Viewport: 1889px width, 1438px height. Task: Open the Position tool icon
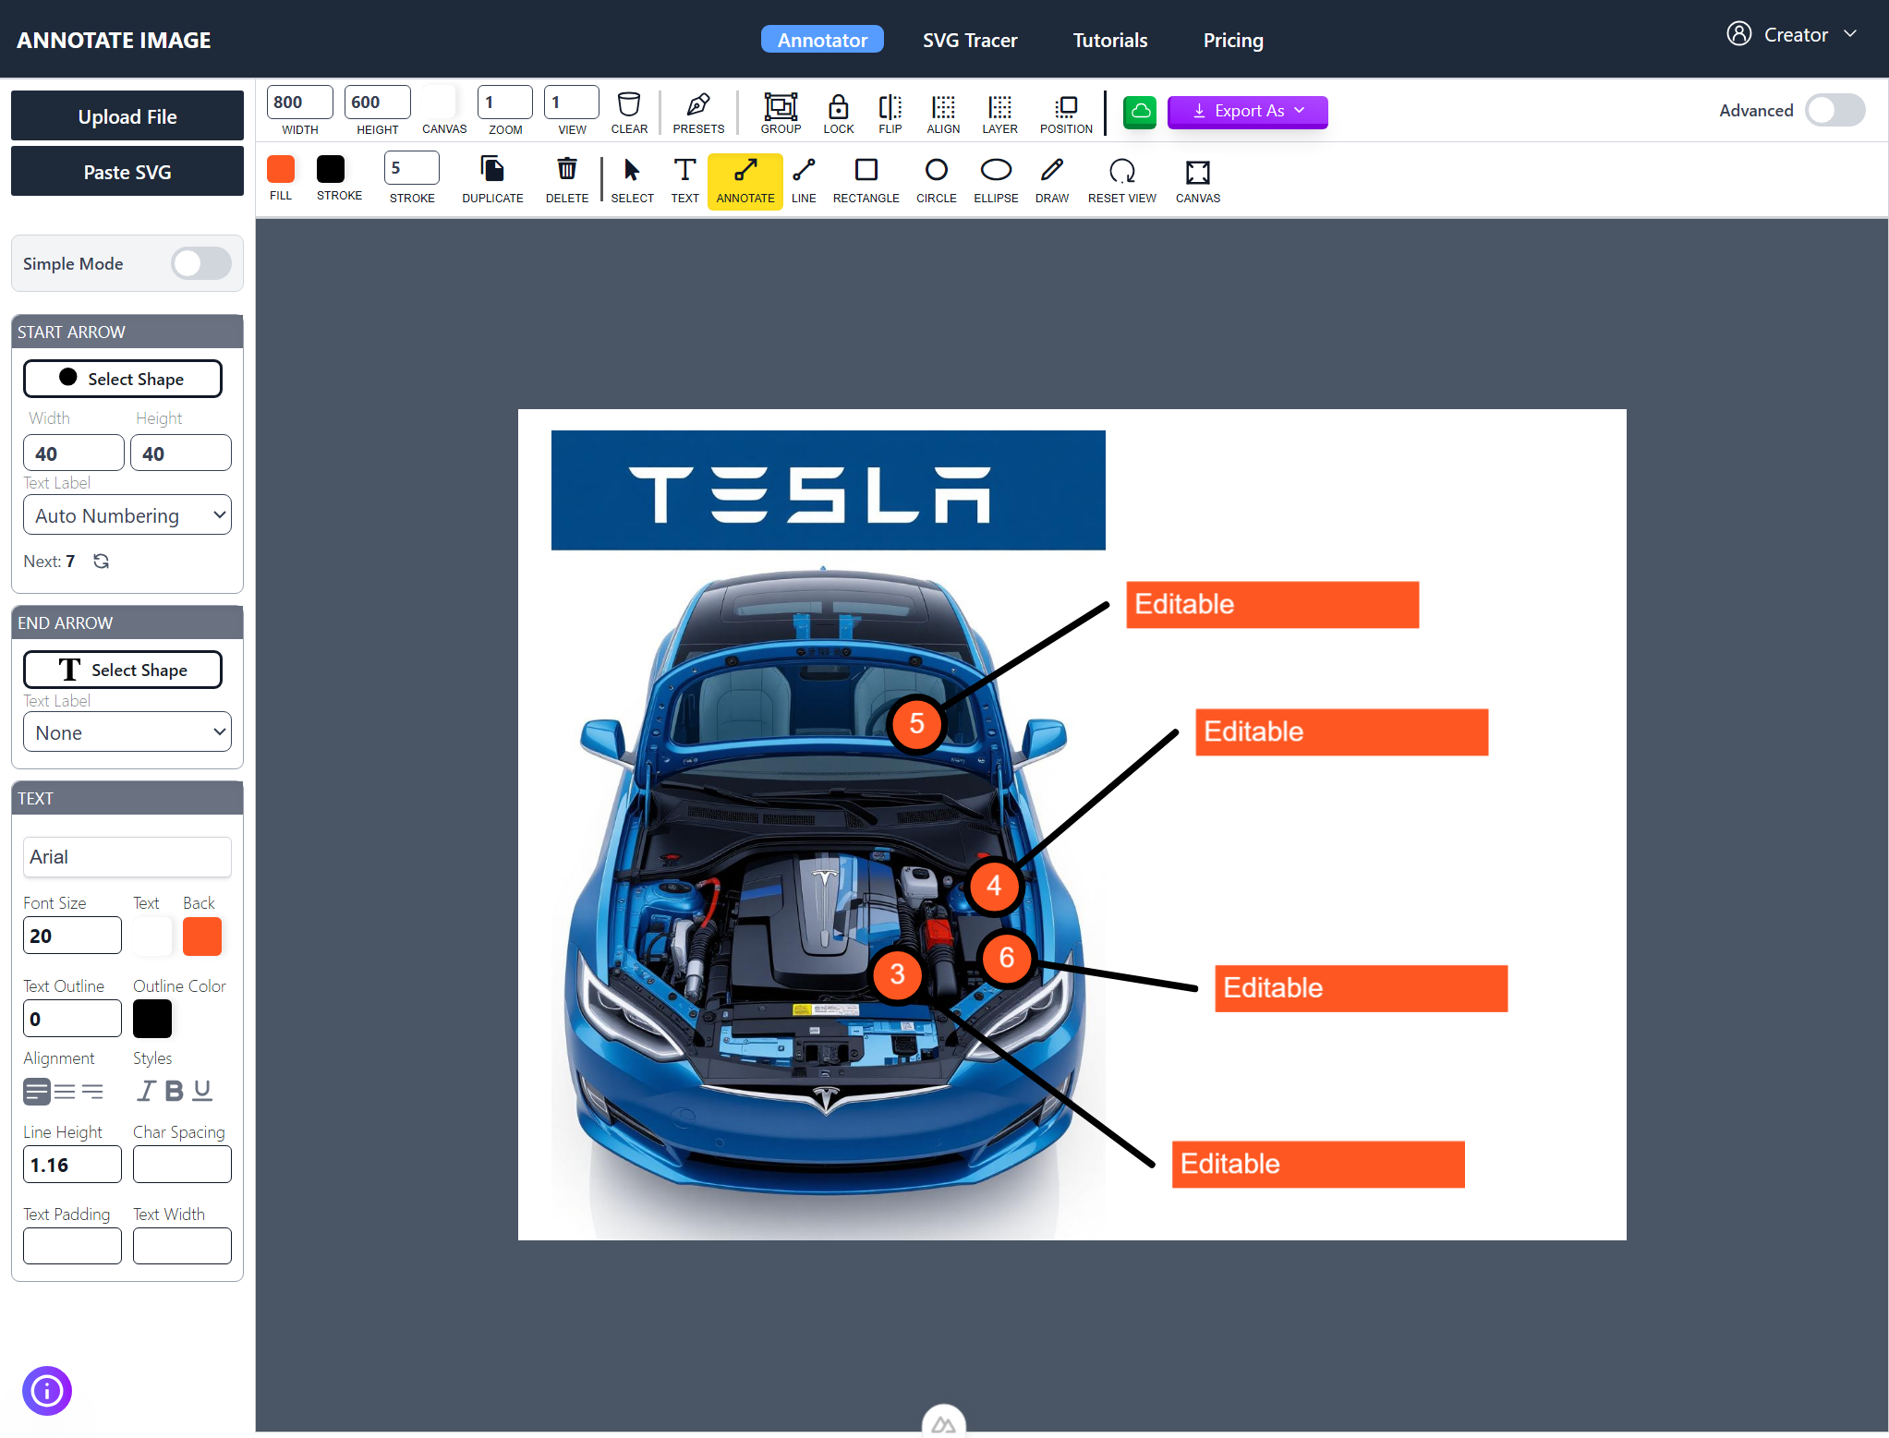click(1066, 105)
